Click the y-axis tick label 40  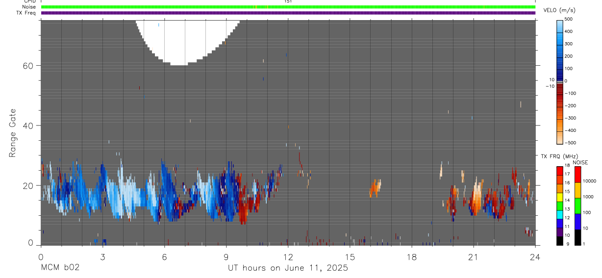point(28,126)
